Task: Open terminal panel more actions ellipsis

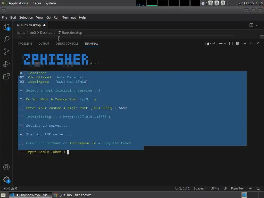Action: point(244,43)
